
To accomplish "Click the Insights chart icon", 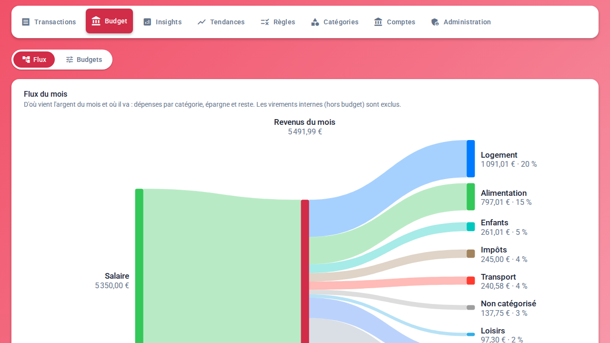I will point(147,22).
